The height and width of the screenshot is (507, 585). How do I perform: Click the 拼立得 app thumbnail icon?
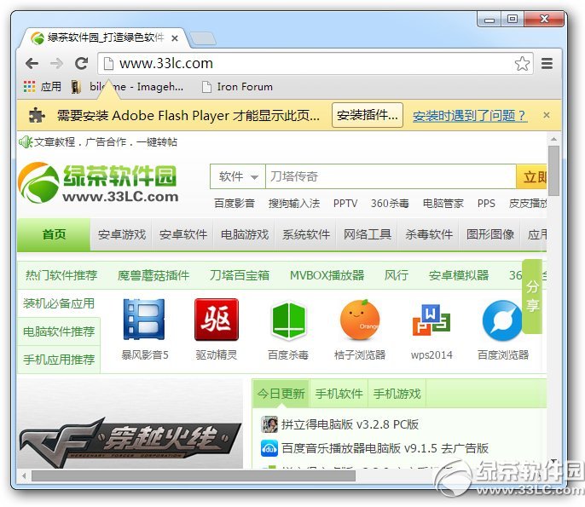tap(269, 424)
